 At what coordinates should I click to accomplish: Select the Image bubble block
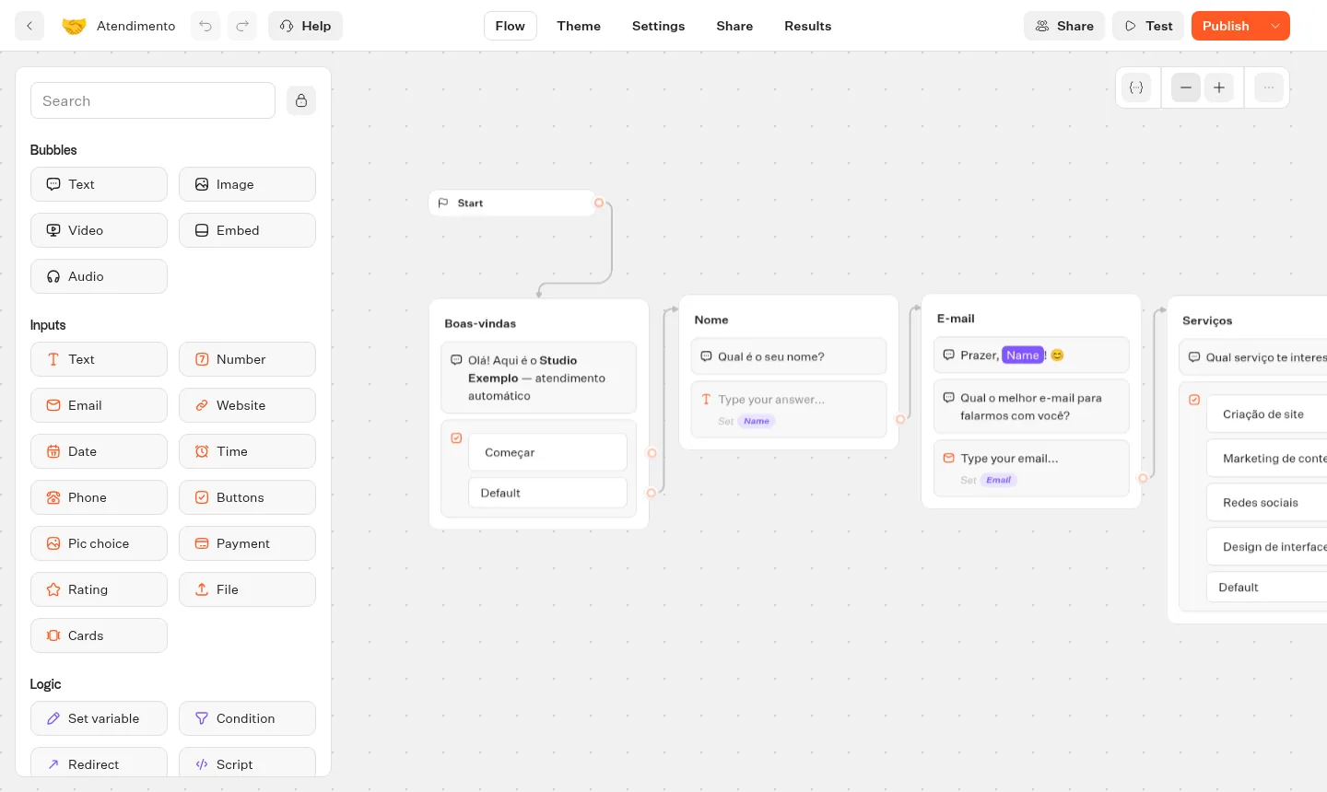coord(247,184)
